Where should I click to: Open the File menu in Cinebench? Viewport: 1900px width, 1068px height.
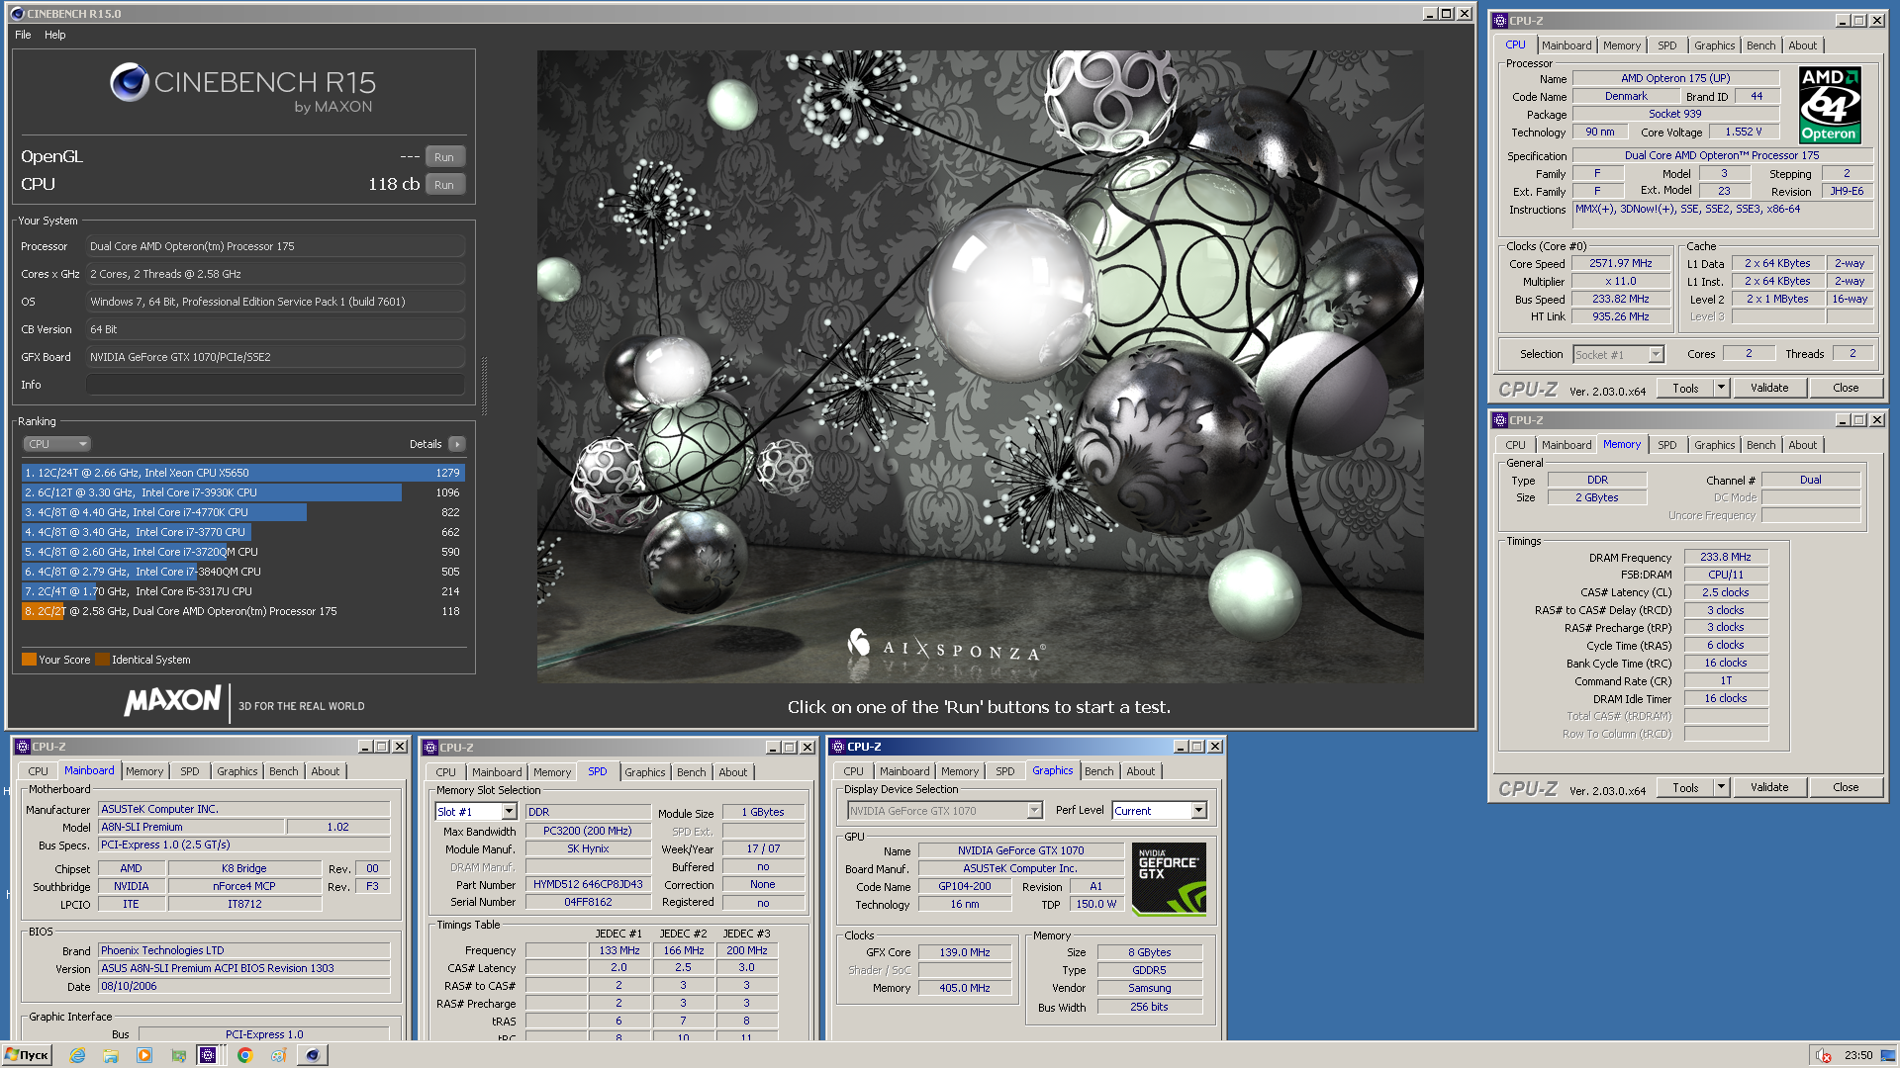(x=23, y=35)
